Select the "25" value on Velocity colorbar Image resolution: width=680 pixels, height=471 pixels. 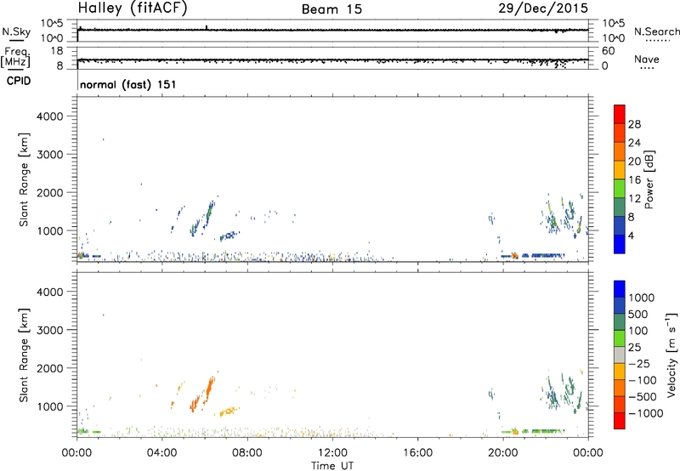coord(634,348)
